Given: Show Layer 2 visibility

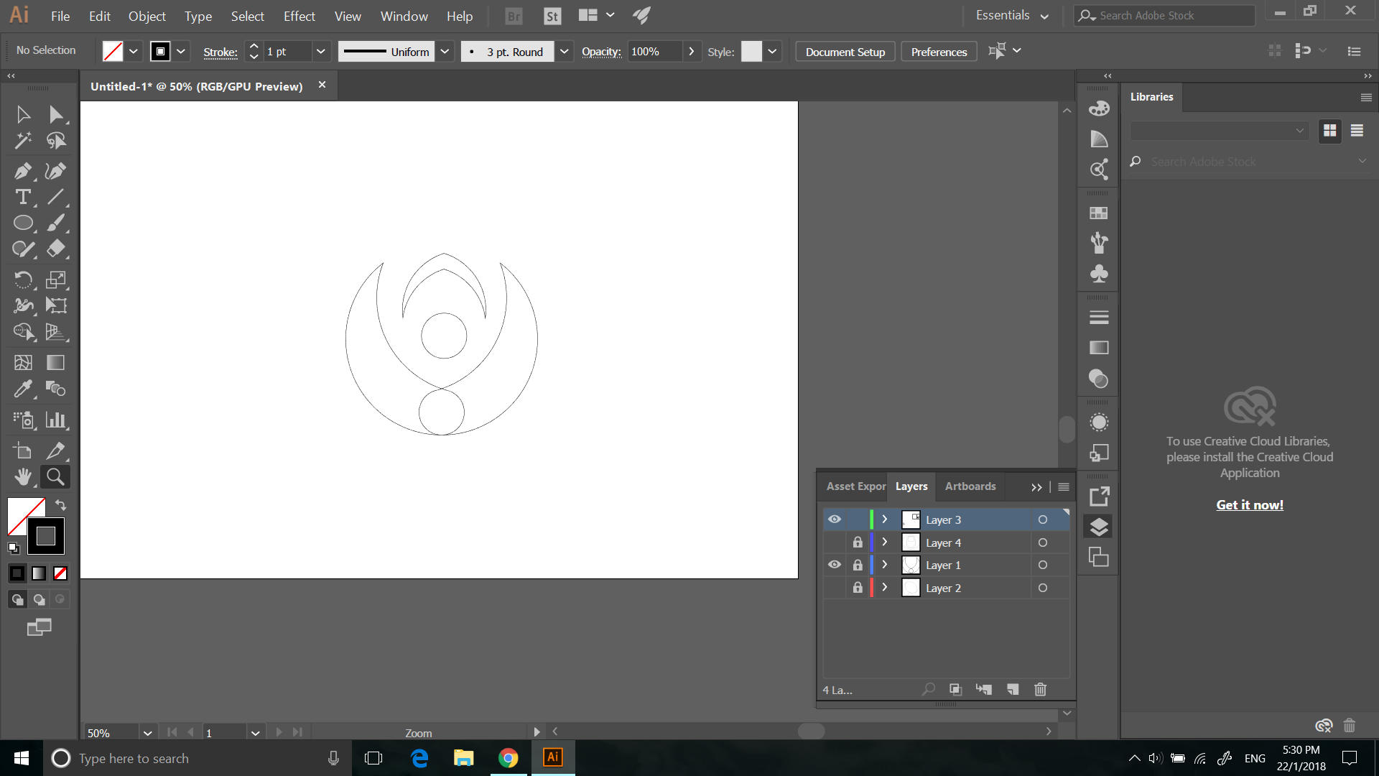Looking at the screenshot, I should point(834,587).
